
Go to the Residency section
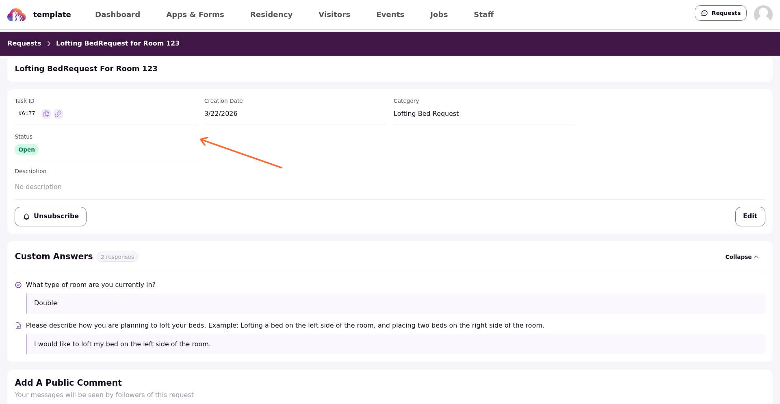click(x=271, y=15)
